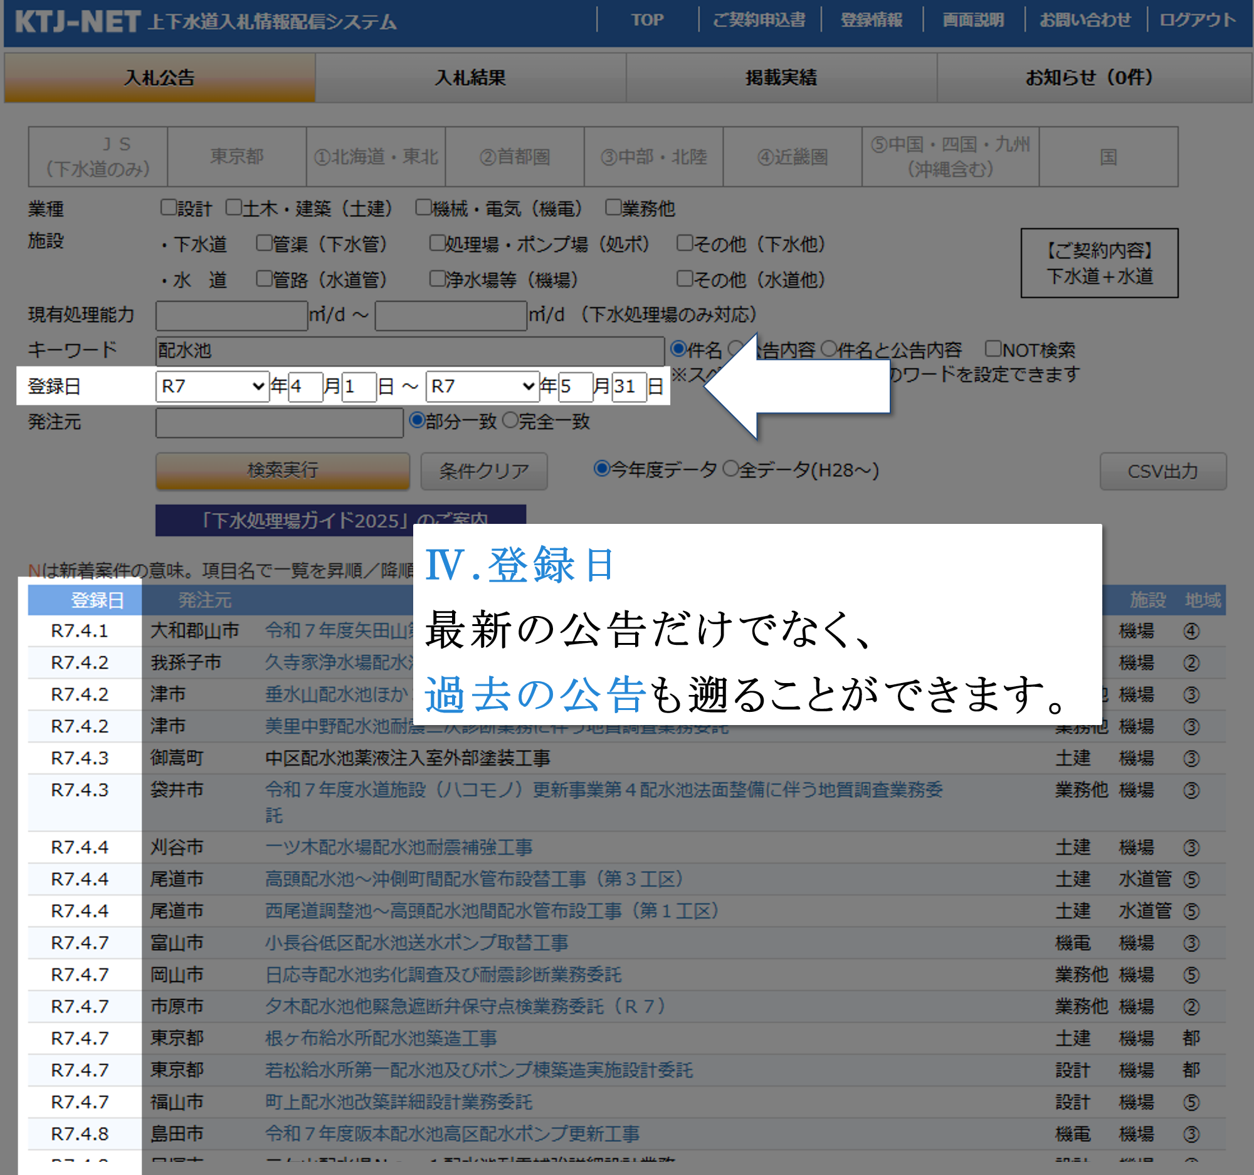Click ログアウト in the header
The height and width of the screenshot is (1175, 1254).
[1197, 20]
